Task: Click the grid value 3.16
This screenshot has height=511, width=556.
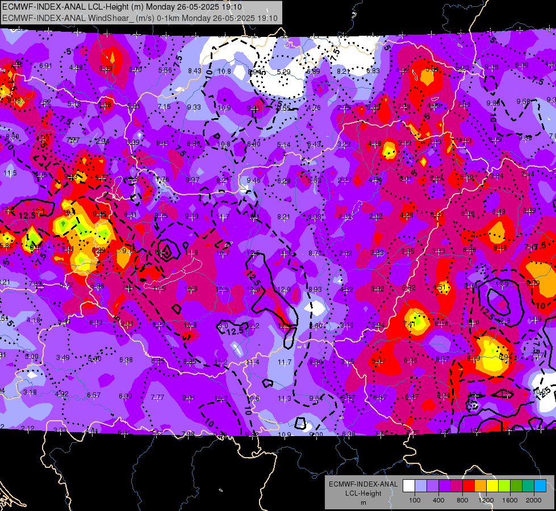Action: click(347, 325)
